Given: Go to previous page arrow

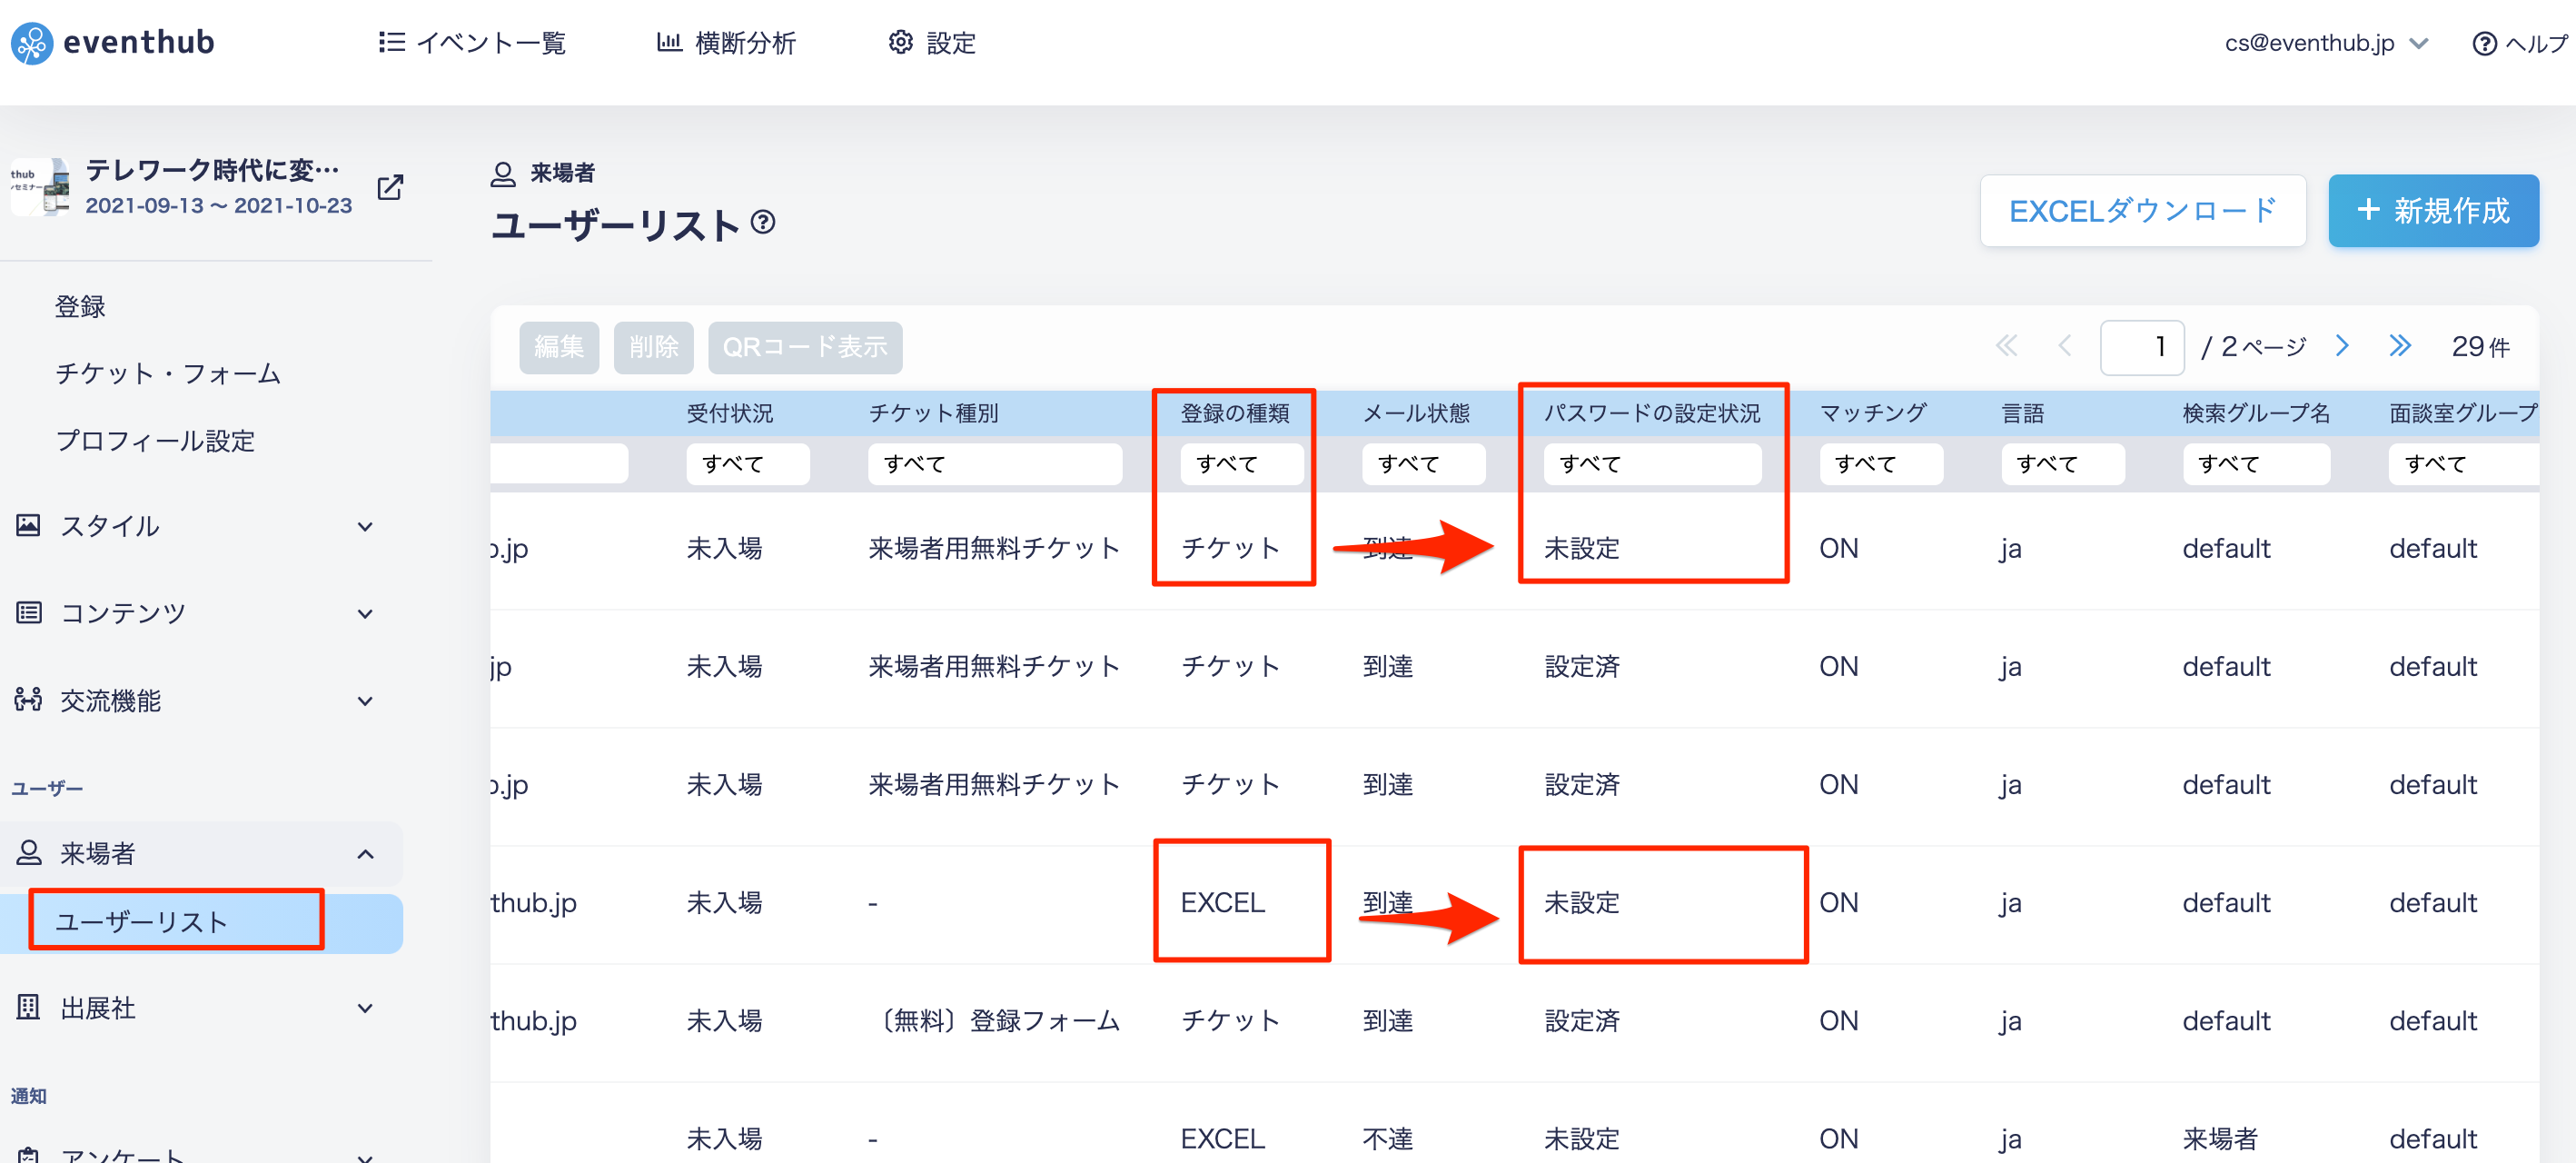Looking at the screenshot, I should click(2064, 346).
